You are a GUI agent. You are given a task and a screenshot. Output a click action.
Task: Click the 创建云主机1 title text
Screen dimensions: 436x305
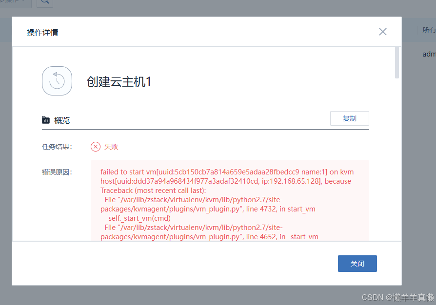pyautogui.click(x=119, y=82)
